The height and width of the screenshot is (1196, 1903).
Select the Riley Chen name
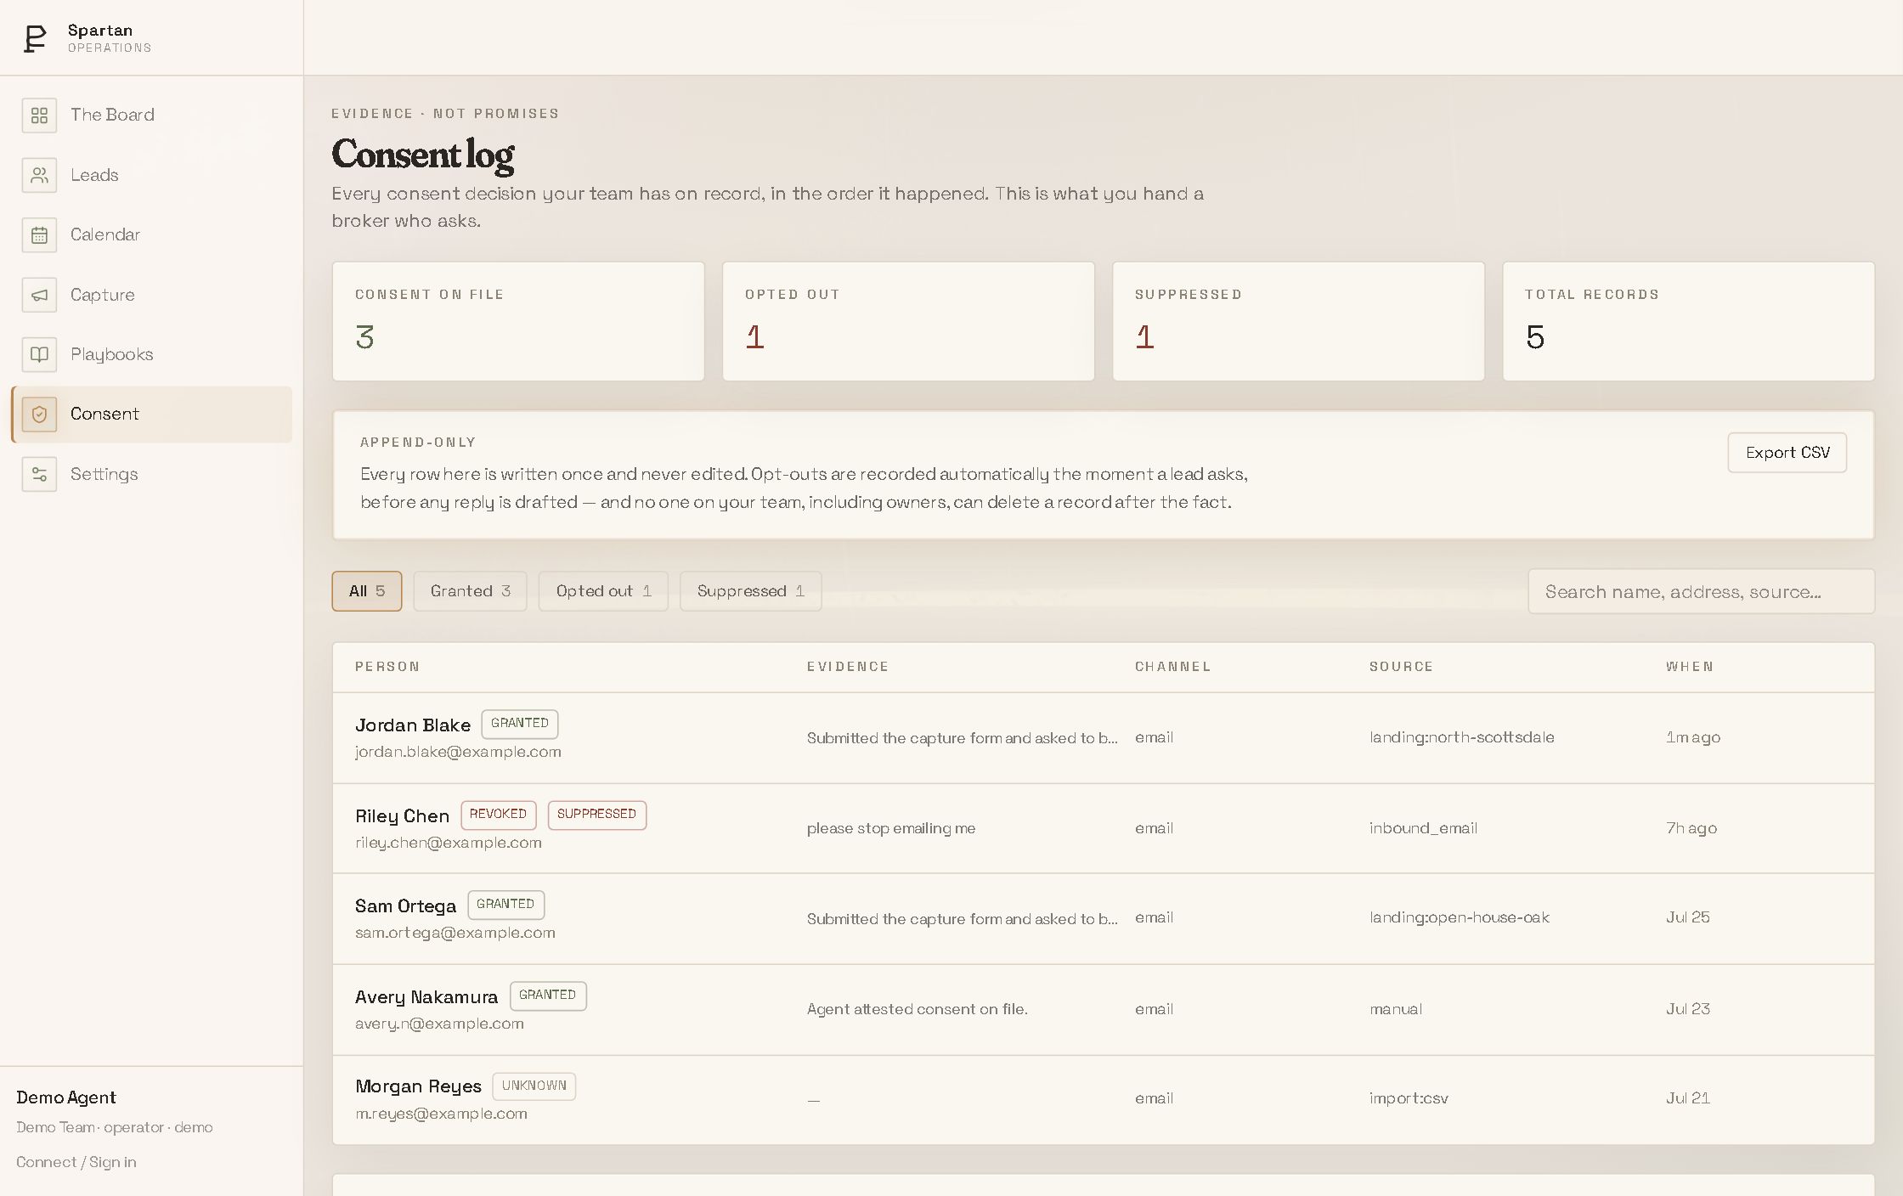(x=402, y=816)
